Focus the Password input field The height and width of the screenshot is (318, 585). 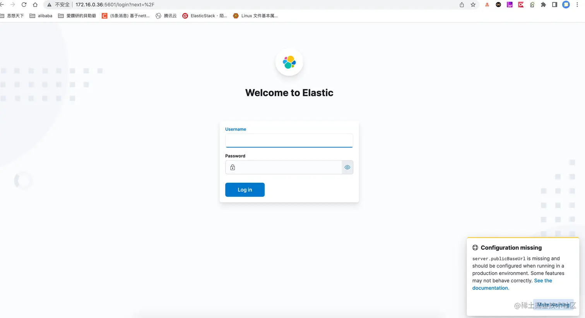tap(289, 167)
